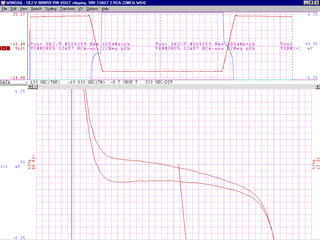Click the scroll-right arrow on the time scrollbar
Image resolution: width=320 pixels, height=240 pixels.
[317, 87]
